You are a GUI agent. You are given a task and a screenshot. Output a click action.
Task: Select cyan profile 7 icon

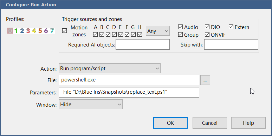point(52,31)
